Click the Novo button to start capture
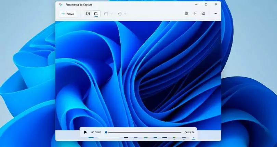Screen dimensions: 277x147 click(68, 14)
